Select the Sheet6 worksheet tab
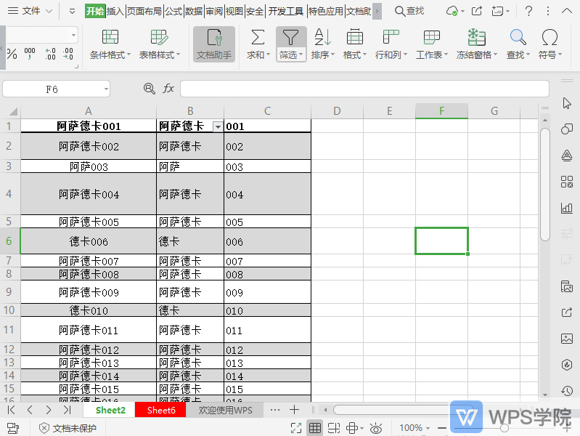This screenshot has height=436, width=580. 161,410
